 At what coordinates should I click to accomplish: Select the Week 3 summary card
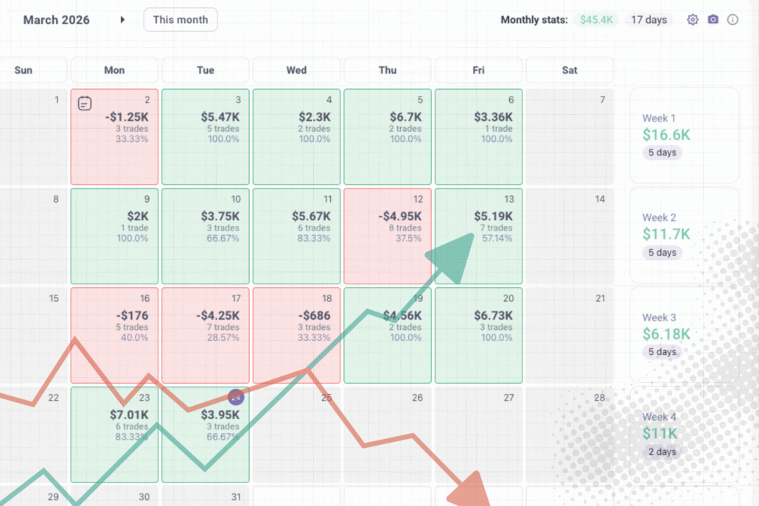click(x=684, y=336)
